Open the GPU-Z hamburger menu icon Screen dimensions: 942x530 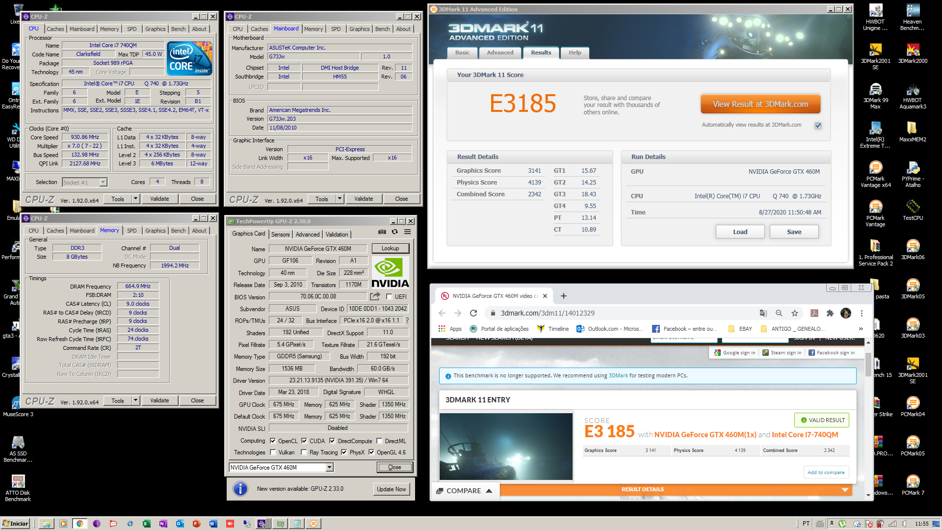coord(407,232)
